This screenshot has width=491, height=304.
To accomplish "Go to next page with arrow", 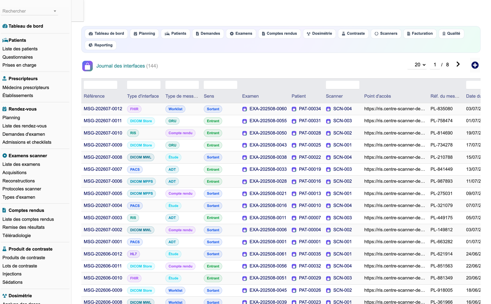I will [458, 64].
